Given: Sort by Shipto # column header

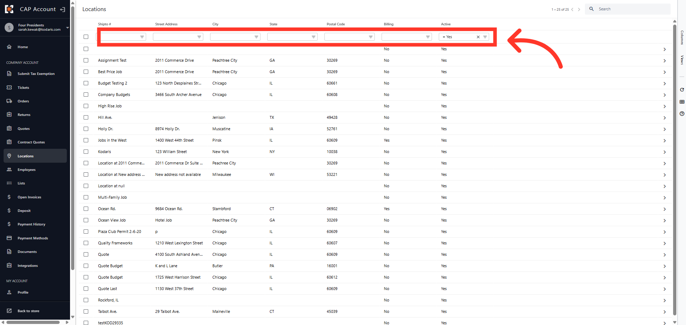Looking at the screenshot, I should click(x=104, y=24).
